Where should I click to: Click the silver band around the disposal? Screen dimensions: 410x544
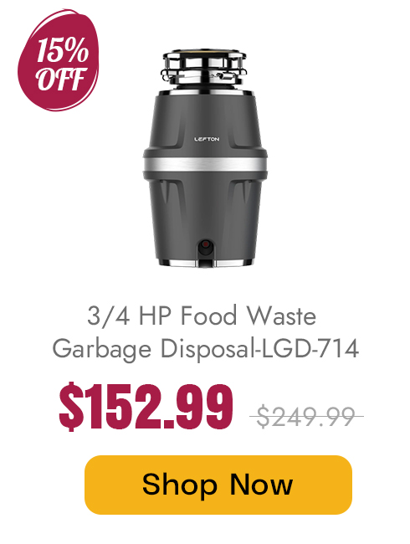click(x=205, y=164)
